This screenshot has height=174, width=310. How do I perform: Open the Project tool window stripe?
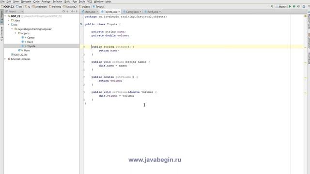pos(2,16)
